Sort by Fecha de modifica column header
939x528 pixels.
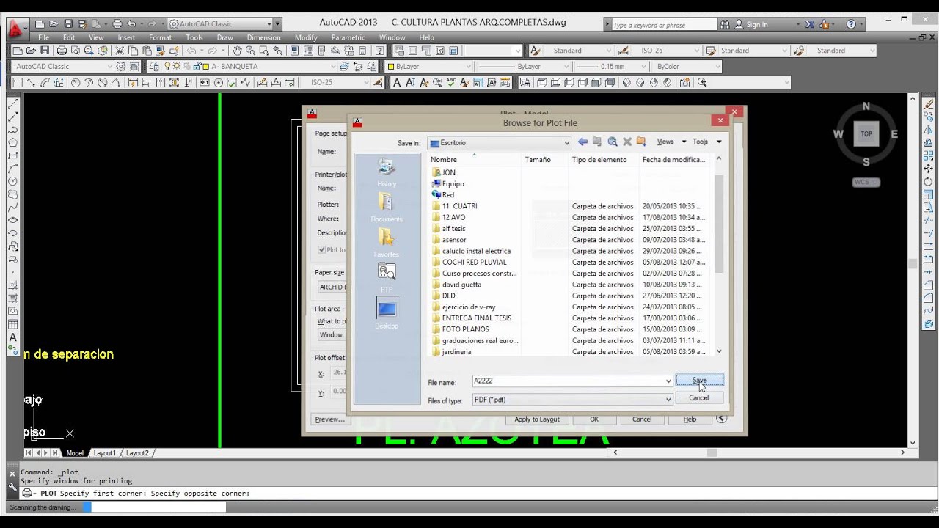point(673,159)
